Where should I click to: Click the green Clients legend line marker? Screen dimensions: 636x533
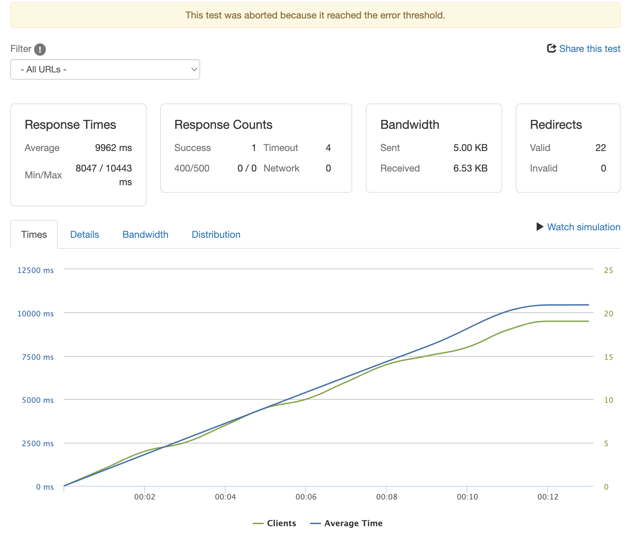pos(258,523)
